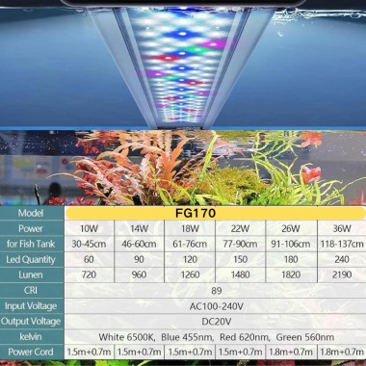Select the "Green 560nm" text
The height and width of the screenshot is (366, 366).
coord(305,337)
